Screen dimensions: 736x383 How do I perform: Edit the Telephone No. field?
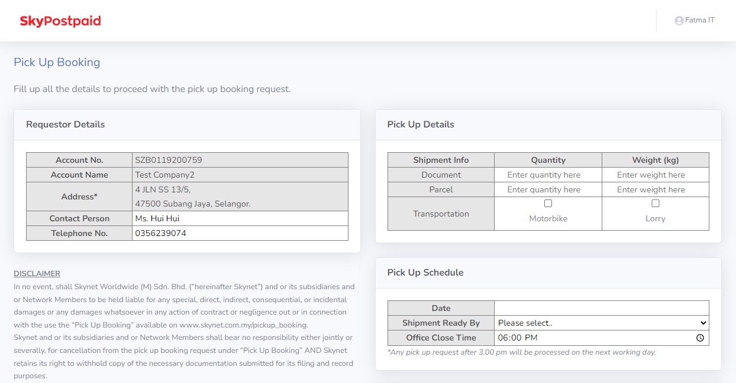pos(240,233)
